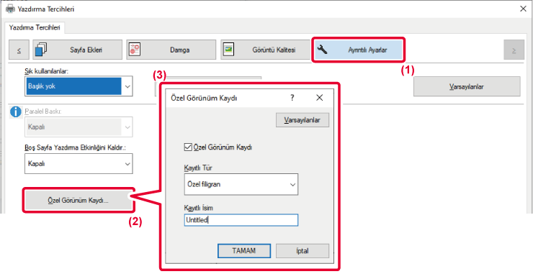
Task: Close the Özel Görünüm Kaydı dialog
Action: coord(319,98)
